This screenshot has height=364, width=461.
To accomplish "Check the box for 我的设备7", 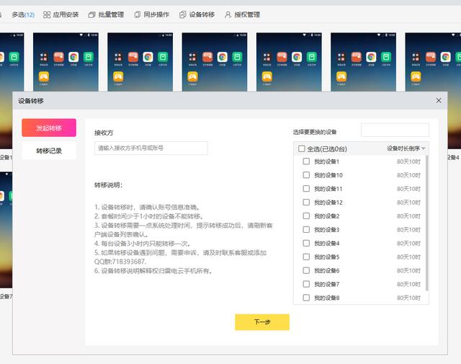I will click(x=306, y=284).
